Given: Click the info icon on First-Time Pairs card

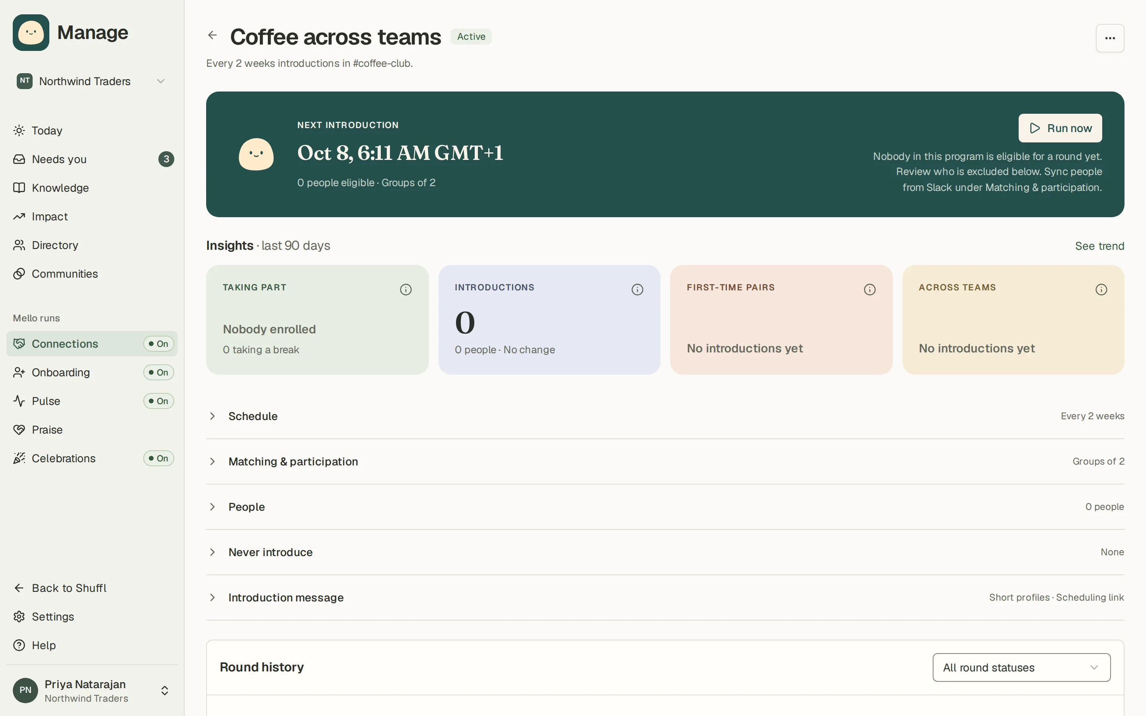Looking at the screenshot, I should pyautogui.click(x=869, y=289).
